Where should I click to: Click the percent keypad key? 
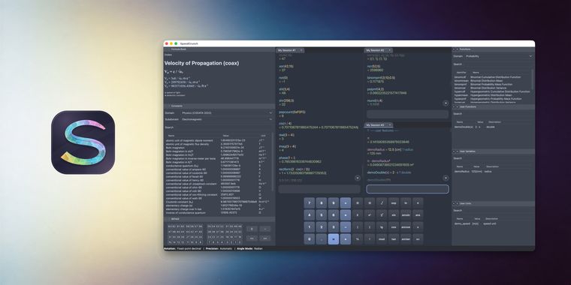pyautogui.click(x=358, y=239)
